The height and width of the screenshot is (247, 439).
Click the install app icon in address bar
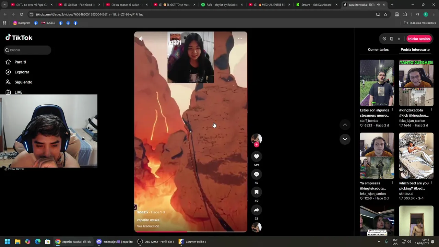tap(378, 14)
